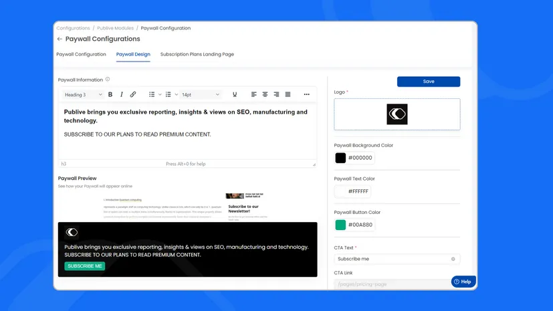
Task: Align text to the left
Action: click(254, 95)
